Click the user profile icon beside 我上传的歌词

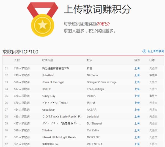pos(144,51)
